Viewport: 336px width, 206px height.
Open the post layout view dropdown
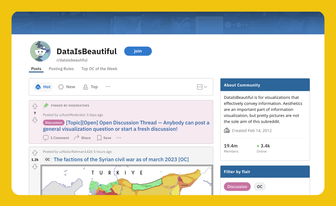[202, 87]
